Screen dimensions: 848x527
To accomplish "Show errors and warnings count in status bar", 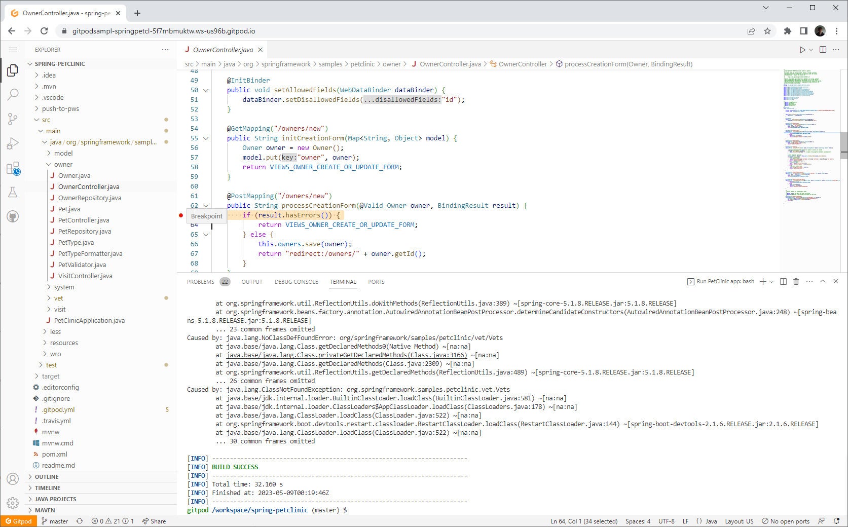I will [x=113, y=521].
